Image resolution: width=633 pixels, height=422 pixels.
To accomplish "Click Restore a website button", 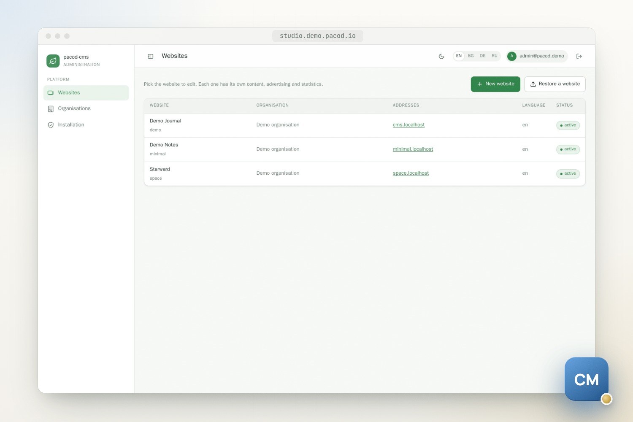I will click(555, 84).
